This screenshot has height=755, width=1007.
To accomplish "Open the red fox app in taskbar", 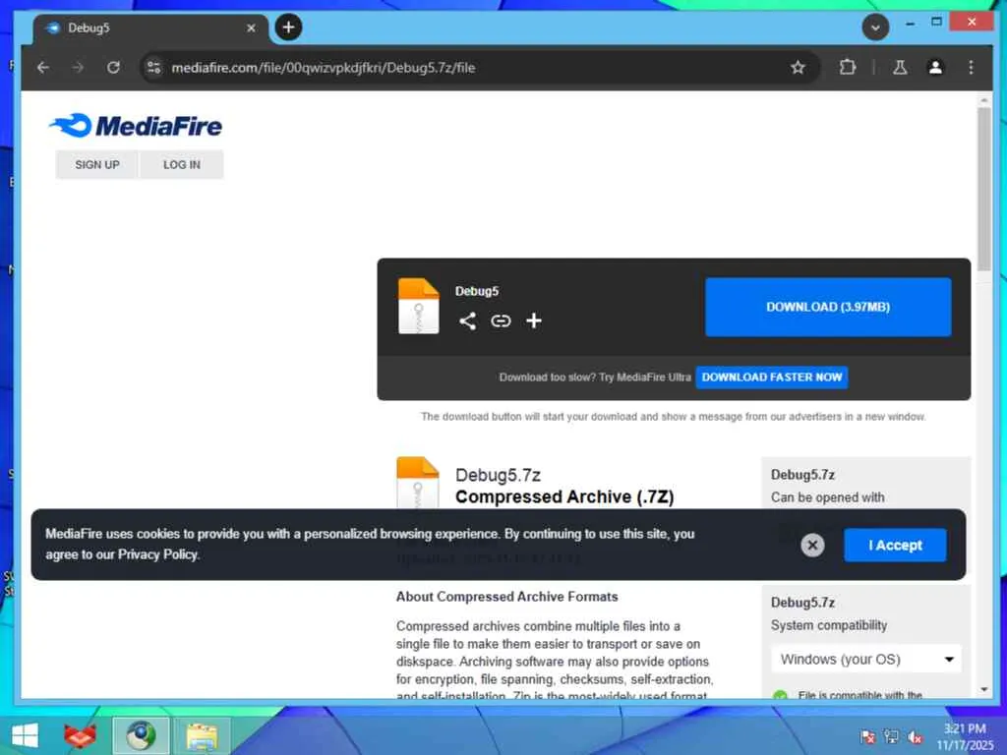I will (x=81, y=735).
